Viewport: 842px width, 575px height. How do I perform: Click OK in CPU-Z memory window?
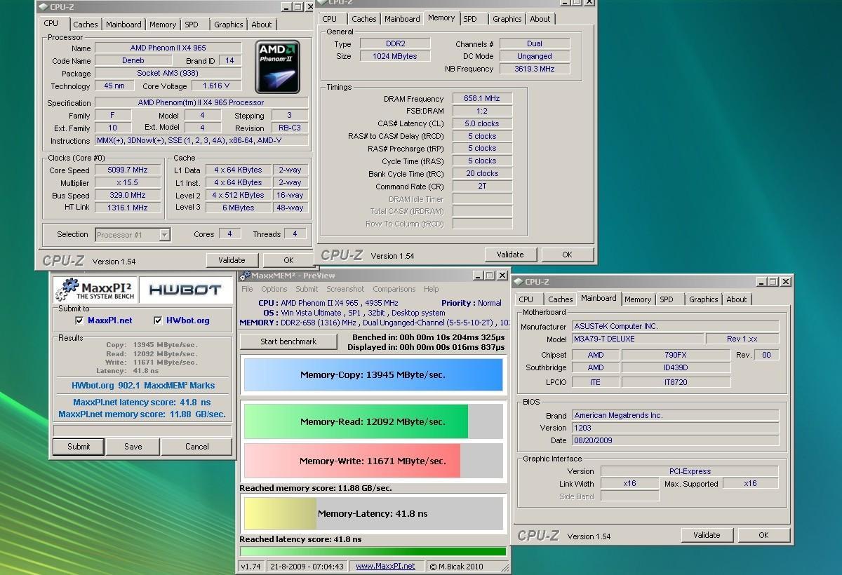tap(567, 255)
